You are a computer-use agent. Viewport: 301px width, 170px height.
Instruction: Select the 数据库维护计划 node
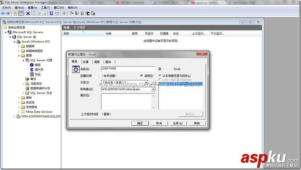pos(40,88)
